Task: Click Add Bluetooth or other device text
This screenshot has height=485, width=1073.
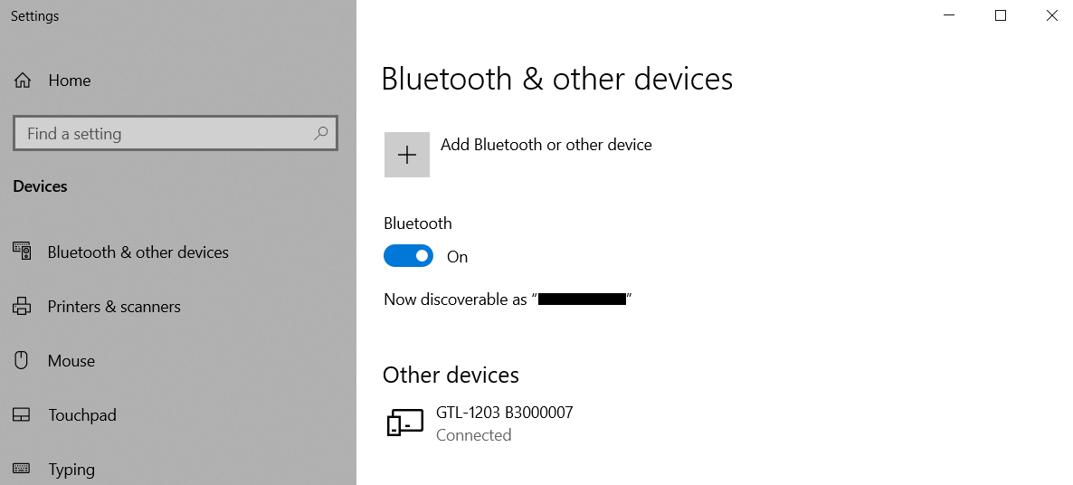Action: [546, 145]
